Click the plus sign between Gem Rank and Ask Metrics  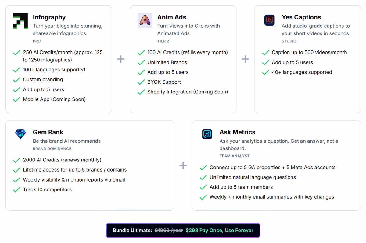tap(183, 165)
